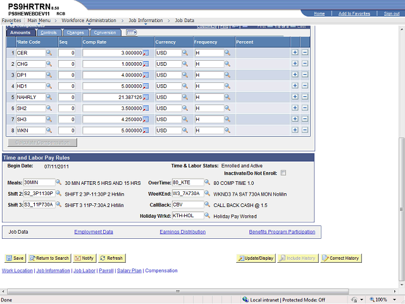Viewport: 405px width, 304px height.
Task: Look up currency for SH2 row
Action: [185, 108]
